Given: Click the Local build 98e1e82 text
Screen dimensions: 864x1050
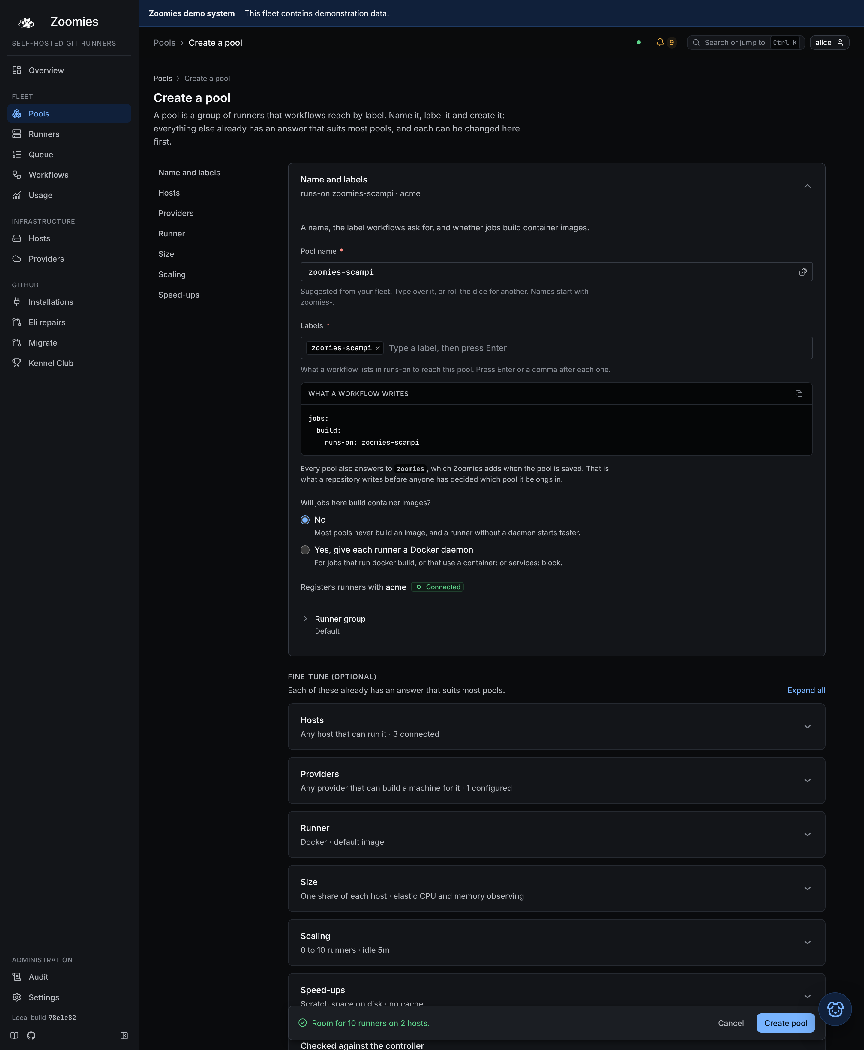Looking at the screenshot, I should (x=44, y=1018).
